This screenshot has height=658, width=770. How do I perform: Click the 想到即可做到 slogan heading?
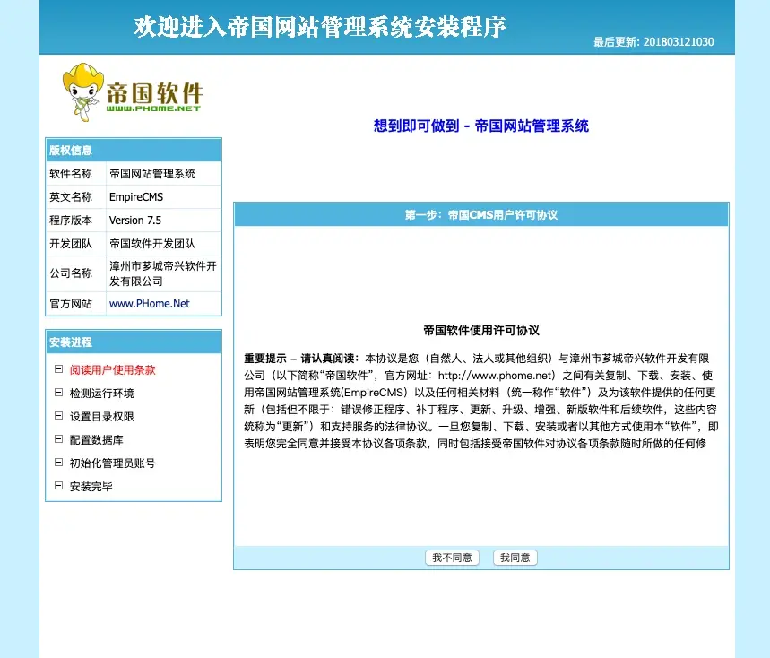tap(481, 126)
